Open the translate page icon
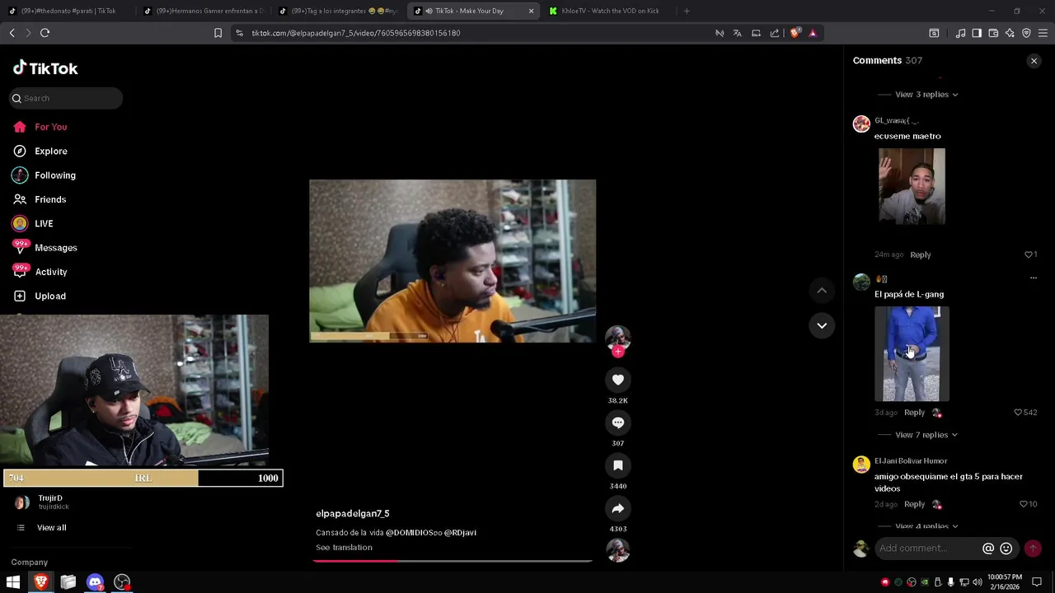The image size is (1055, 593). click(x=737, y=33)
